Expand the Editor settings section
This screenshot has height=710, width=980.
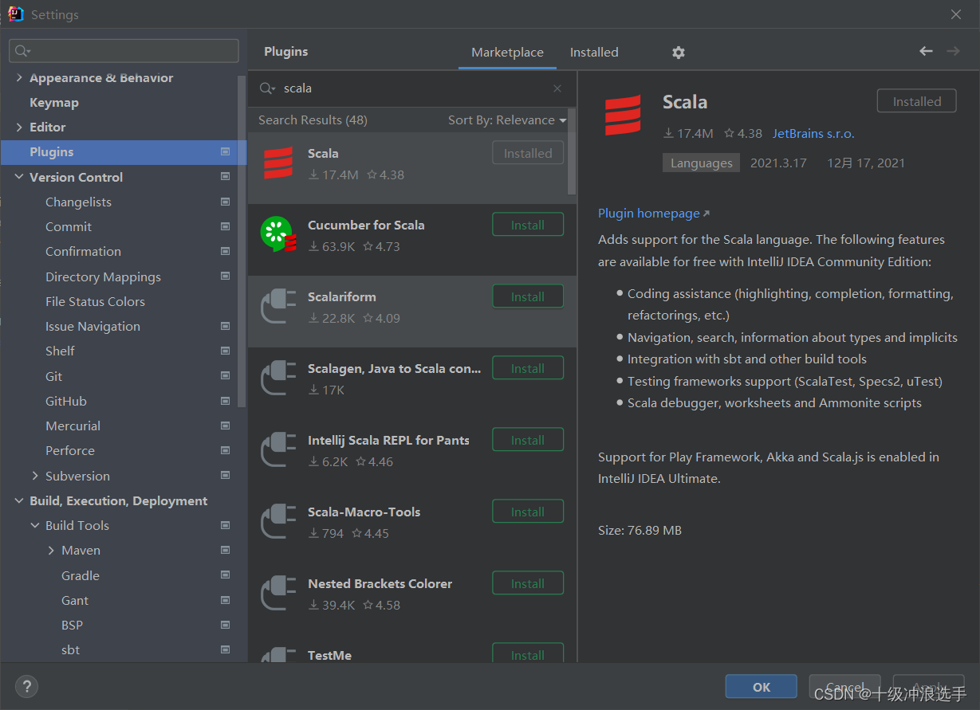19,127
